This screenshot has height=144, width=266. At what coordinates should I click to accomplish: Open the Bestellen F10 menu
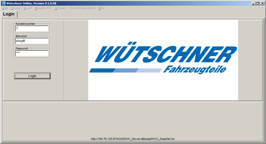43,8
